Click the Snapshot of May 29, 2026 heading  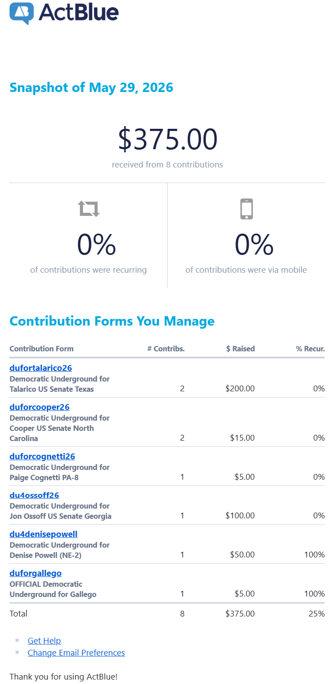click(91, 87)
